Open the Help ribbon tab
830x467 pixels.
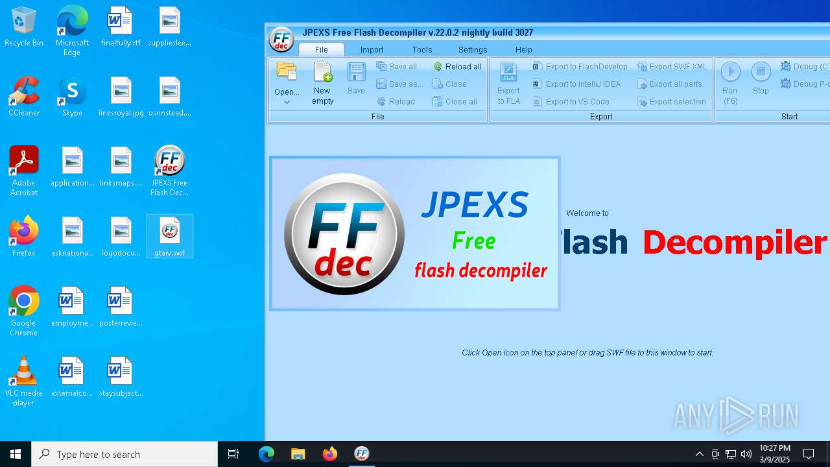pos(524,50)
